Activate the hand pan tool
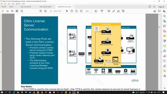This screenshot has width=167, height=94. (72, 11)
